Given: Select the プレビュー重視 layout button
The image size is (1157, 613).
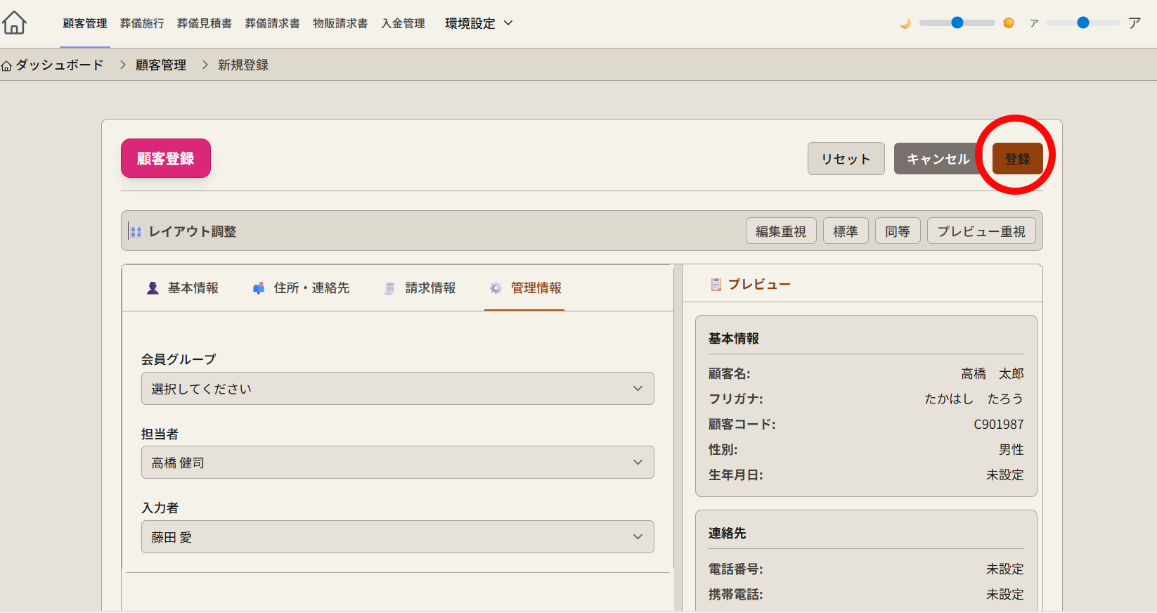Looking at the screenshot, I should point(981,231).
